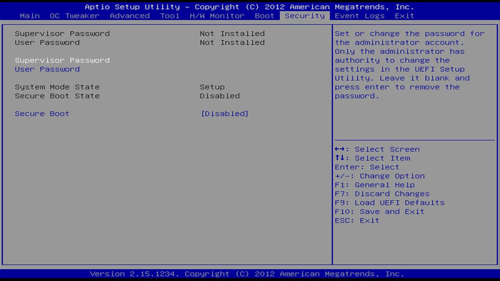Click the System Mode State label
The width and height of the screenshot is (500, 281).
(x=57, y=87)
